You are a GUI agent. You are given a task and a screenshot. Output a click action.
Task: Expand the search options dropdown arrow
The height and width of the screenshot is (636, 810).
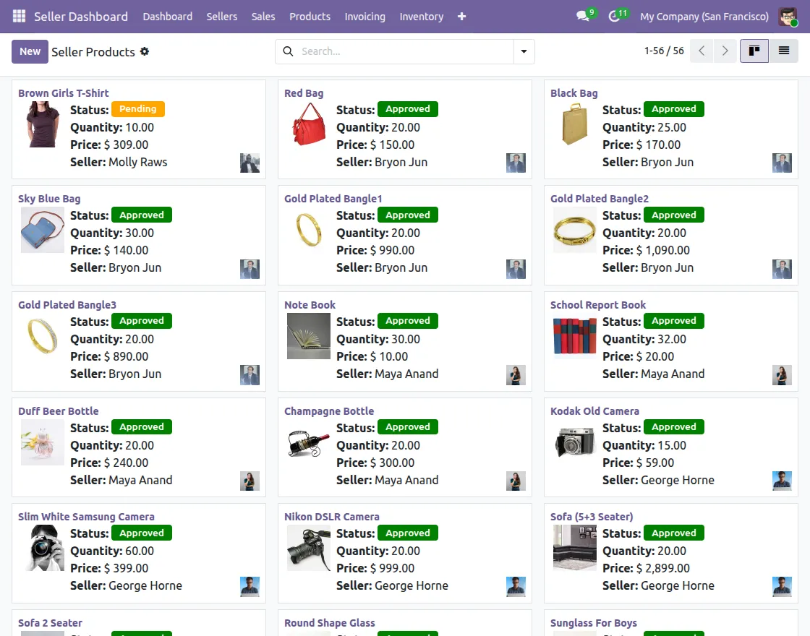tap(524, 51)
